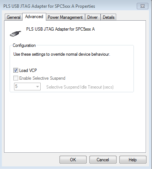Click the Selective Suspend Idle Timeout label
The image size is (152, 169).
click(x=80, y=87)
